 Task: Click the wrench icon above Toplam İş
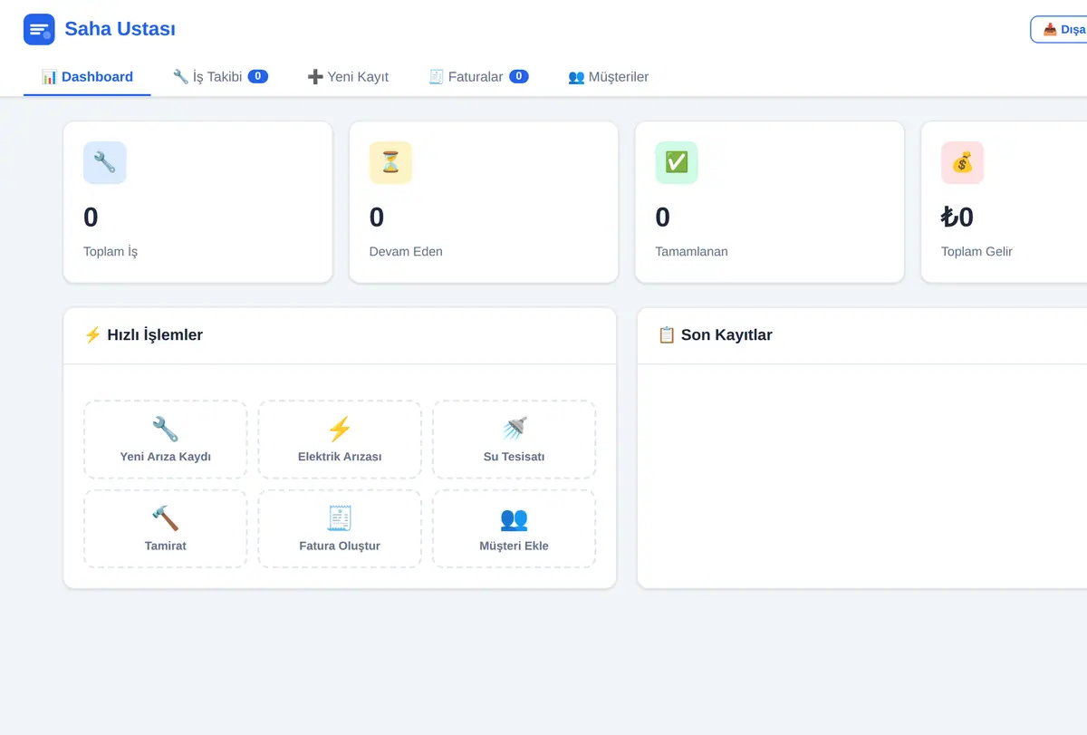[x=104, y=162]
